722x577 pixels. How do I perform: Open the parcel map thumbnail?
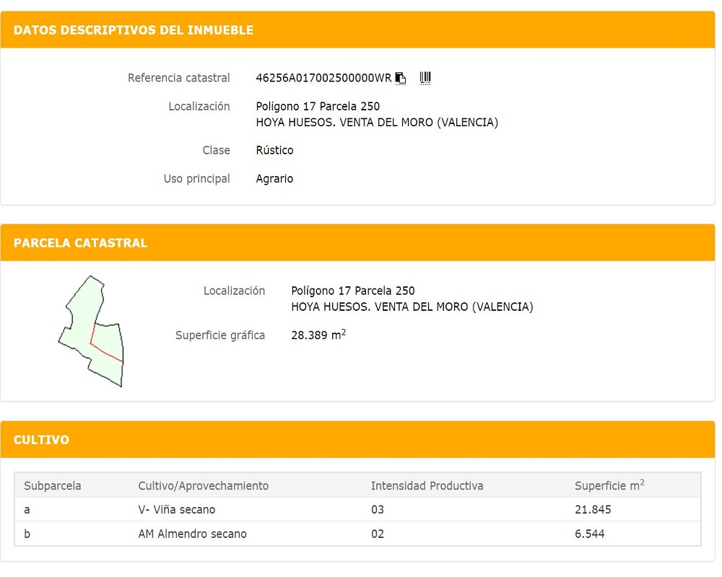(x=91, y=331)
